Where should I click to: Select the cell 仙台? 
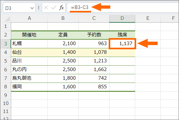(29, 52)
